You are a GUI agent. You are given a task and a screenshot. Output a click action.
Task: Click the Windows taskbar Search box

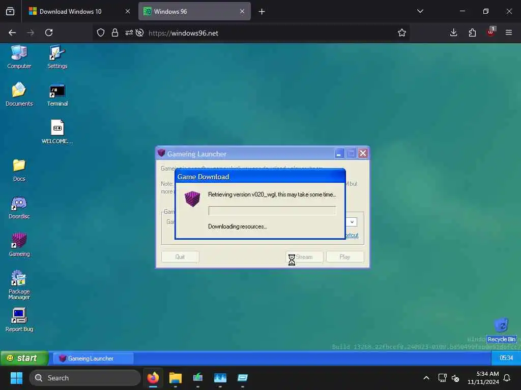pyautogui.click(x=85, y=378)
